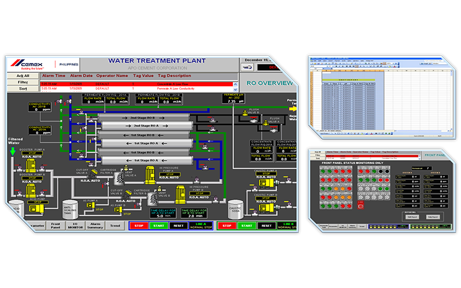
Task: Open the alarm Sort option
Action: (22, 89)
